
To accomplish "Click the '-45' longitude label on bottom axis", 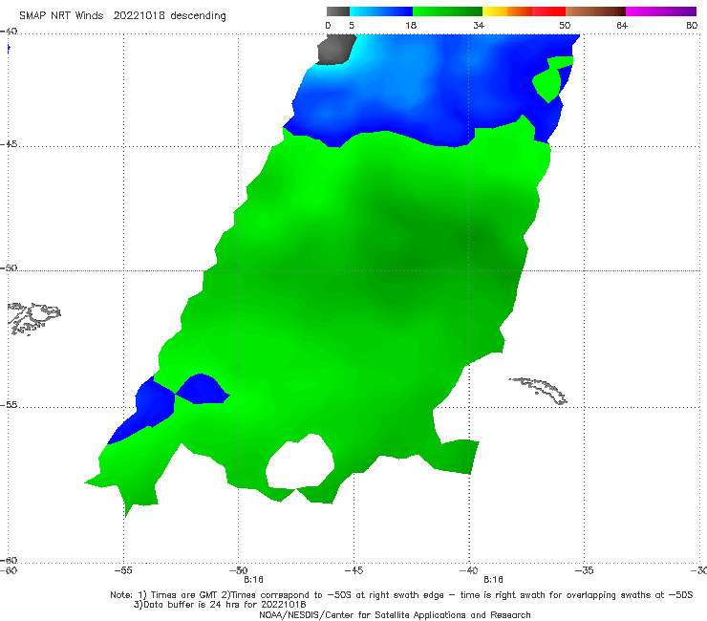I will click(x=353, y=570).
